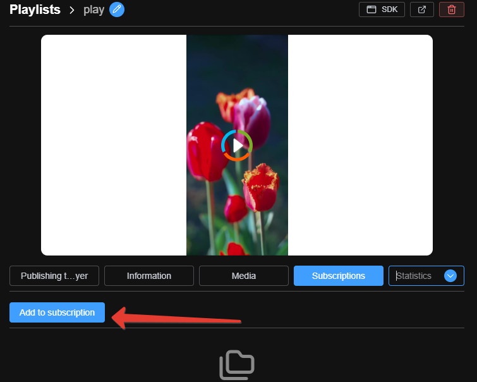Click the pencil edit icon next to play
The height and width of the screenshot is (382, 477).
[117, 9]
